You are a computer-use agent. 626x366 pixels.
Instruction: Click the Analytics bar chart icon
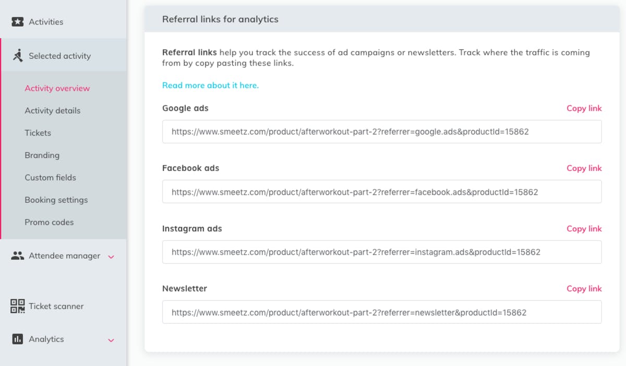(18, 339)
